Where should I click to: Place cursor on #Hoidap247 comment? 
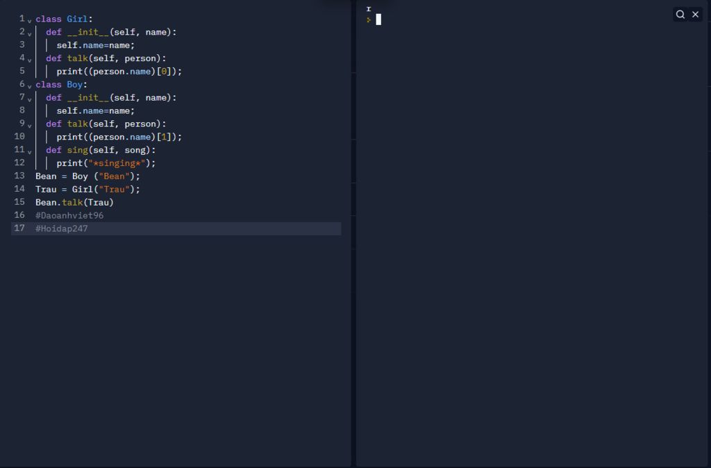point(62,228)
